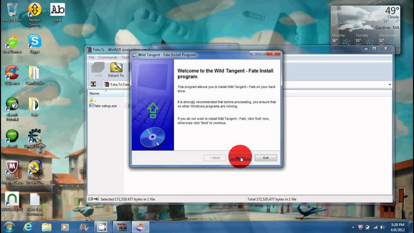Select the McAfee Internet Security desktop icon
414x233 pixels.
pos(12,172)
